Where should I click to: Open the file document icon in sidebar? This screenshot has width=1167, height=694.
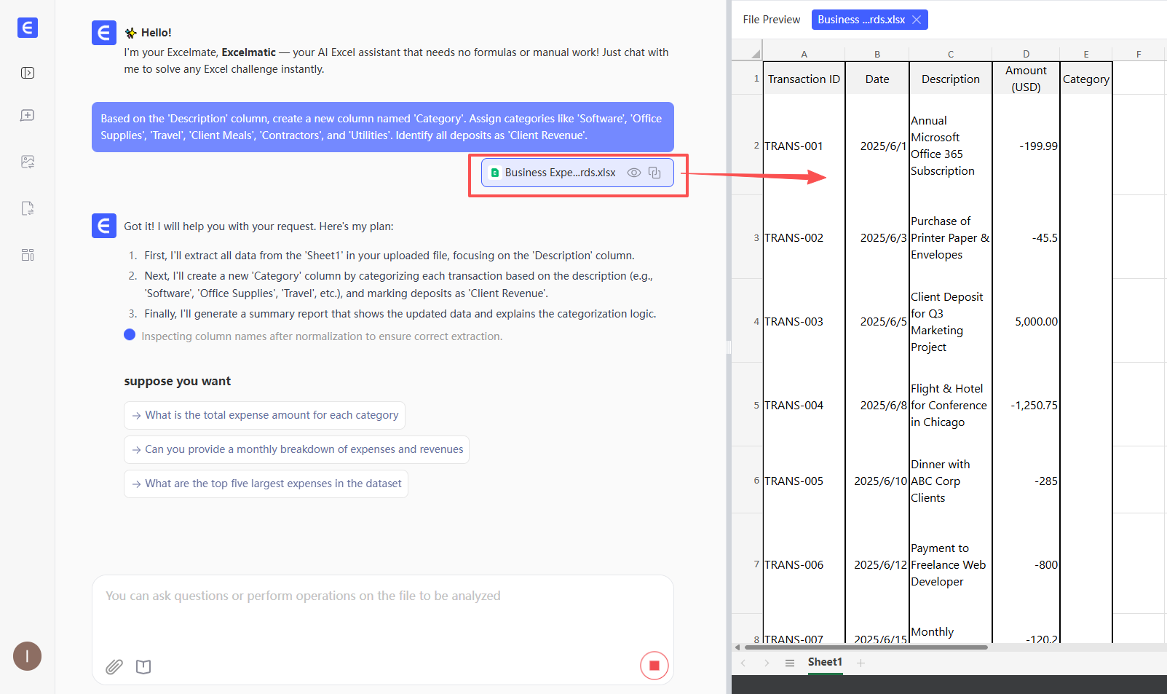coord(28,208)
